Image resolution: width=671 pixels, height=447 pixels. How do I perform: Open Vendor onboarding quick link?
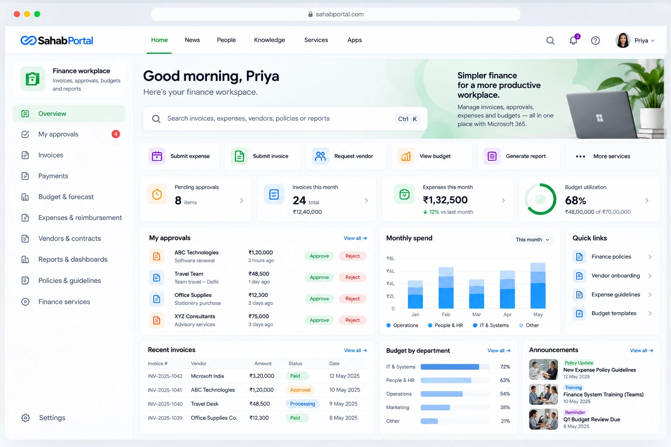tap(612, 276)
